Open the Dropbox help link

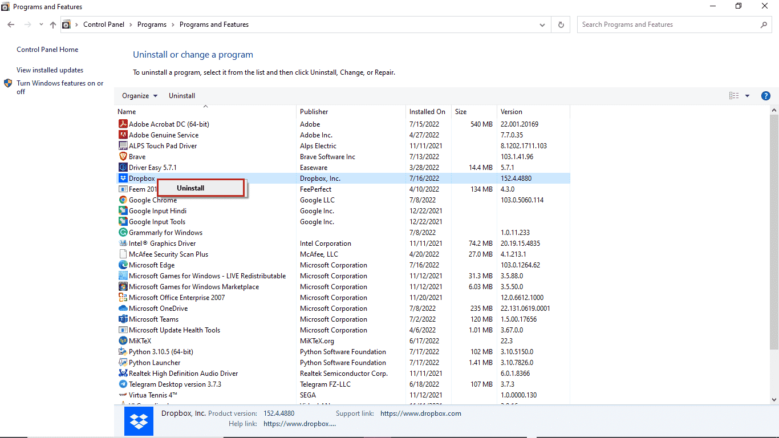coord(299,424)
